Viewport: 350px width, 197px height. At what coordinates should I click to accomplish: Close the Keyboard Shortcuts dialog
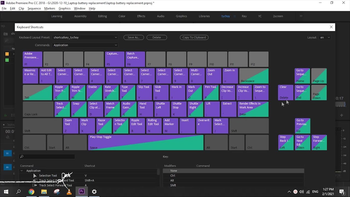click(x=331, y=27)
